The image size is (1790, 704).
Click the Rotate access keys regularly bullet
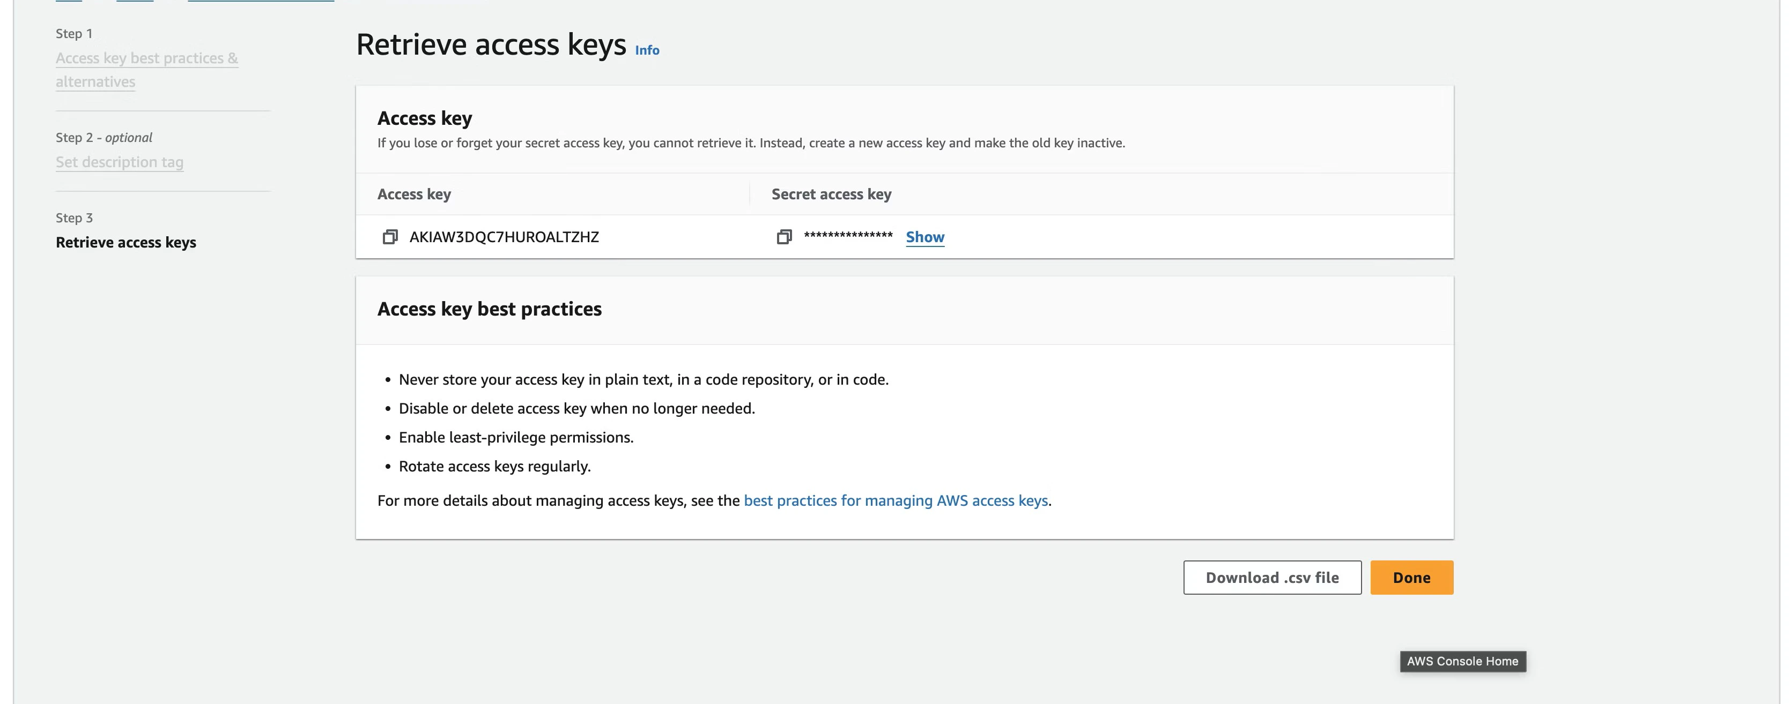pyautogui.click(x=494, y=467)
